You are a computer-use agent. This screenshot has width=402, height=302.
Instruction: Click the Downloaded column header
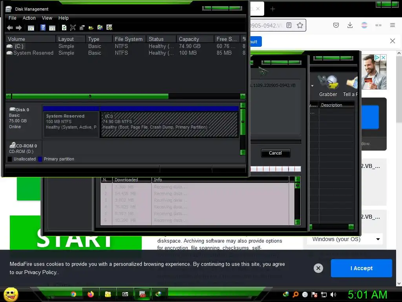point(132,180)
